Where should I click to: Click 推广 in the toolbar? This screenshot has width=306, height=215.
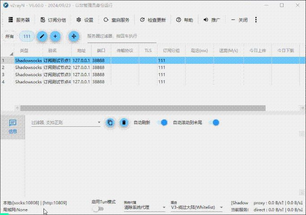point(212,20)
